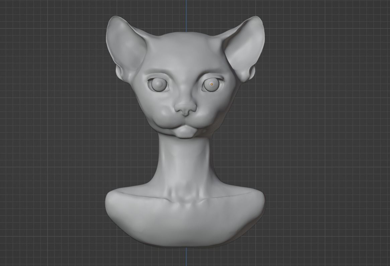390x266 pixels.
Task: Click the orange origin dot on the eye
Action: [x=212, y=84]
